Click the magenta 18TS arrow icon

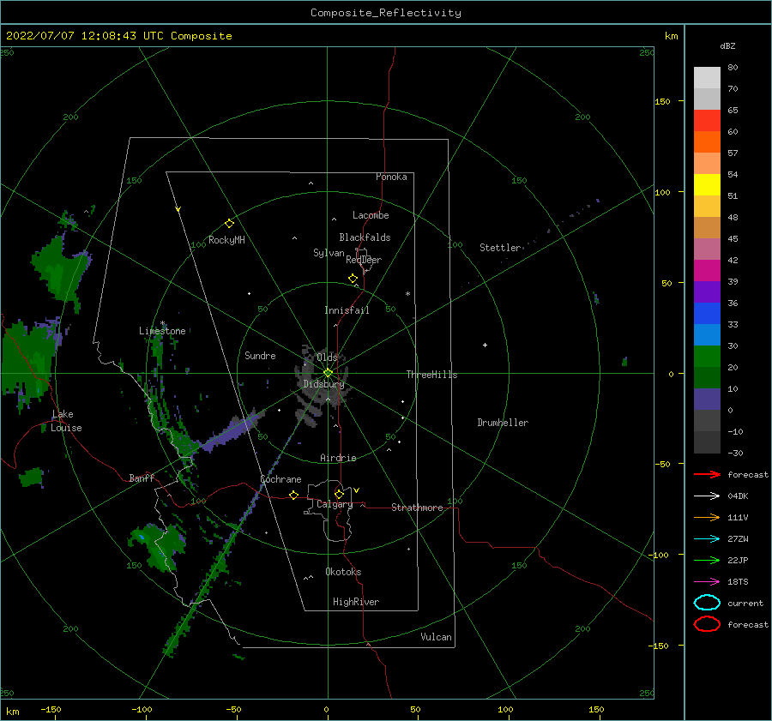pyautogui.click(x=707, y=582)
